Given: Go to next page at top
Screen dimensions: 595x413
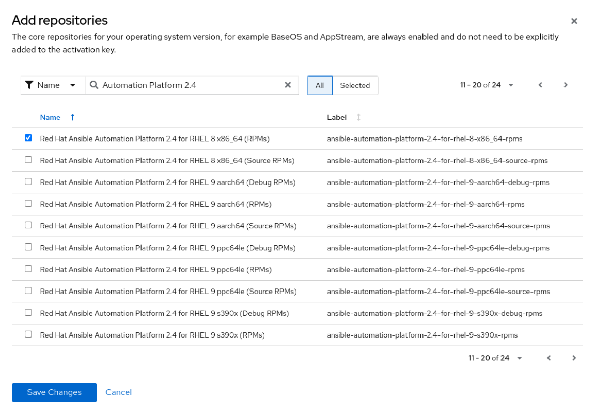Looking at the screenshot, I should click(566, 85).
